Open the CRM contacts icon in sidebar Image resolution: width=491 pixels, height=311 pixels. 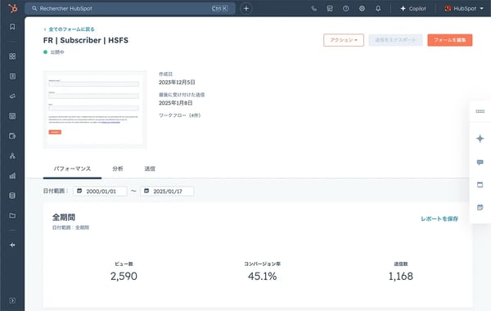click(12, 76)
